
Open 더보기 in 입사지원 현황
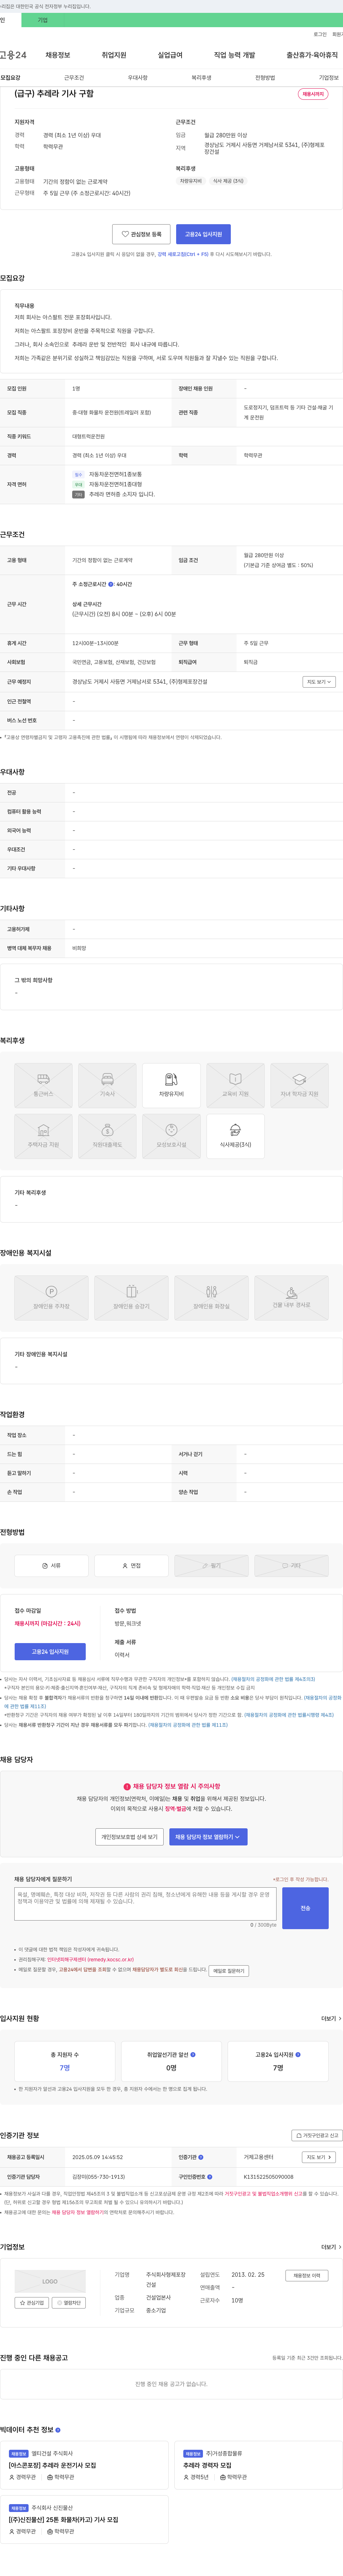(330, 2018)
